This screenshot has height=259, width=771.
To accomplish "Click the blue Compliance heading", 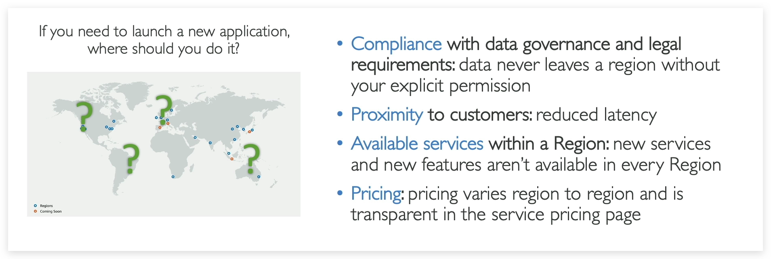I will click(396, 44).
